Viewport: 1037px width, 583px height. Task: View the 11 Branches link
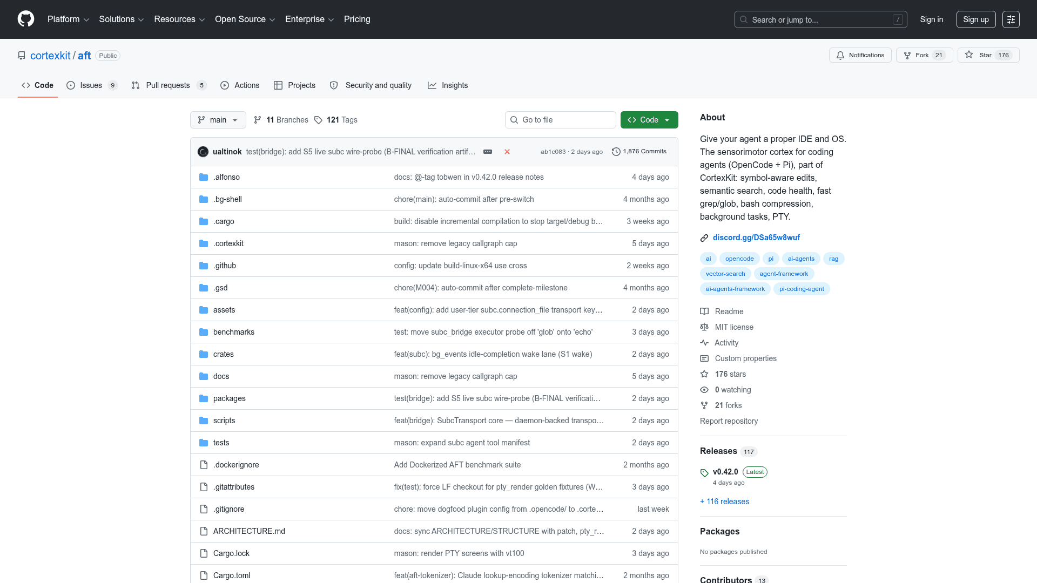(281, 120)
